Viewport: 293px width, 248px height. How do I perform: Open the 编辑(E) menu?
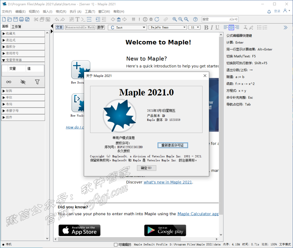pos(20,12)
